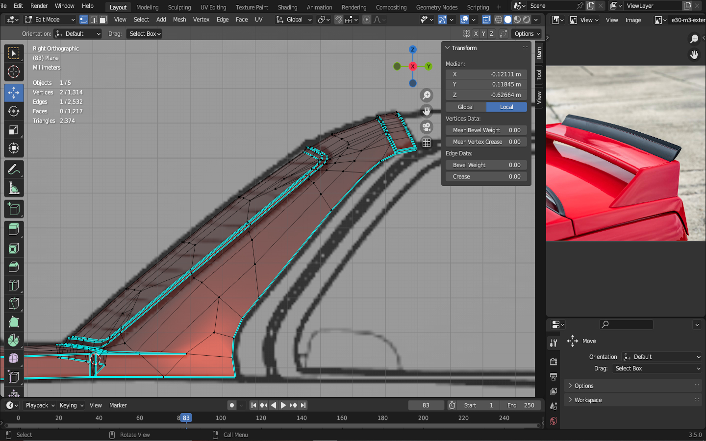The width and height of the screenshot is (706, 441).
Task: Toggle X-Ray display
Action: click(486, 20)
